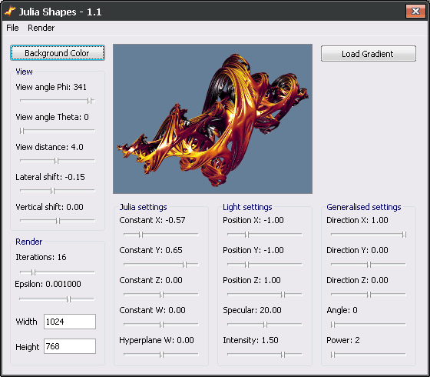The height and width of the screenshot is (377, 430).
Task: Click the fractal preview image
Action: point(213,118)
